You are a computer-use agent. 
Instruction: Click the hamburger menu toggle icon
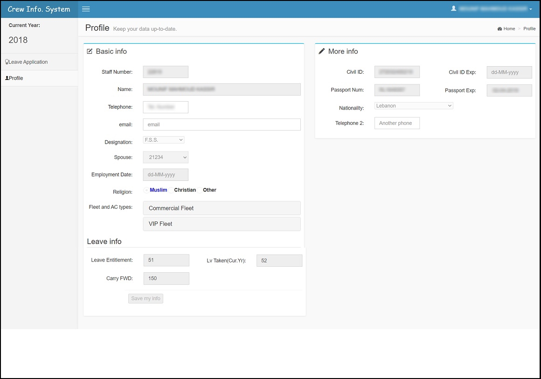(86, 9)
